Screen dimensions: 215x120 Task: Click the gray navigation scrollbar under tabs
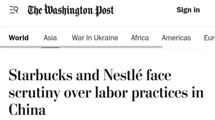[81, 47]
